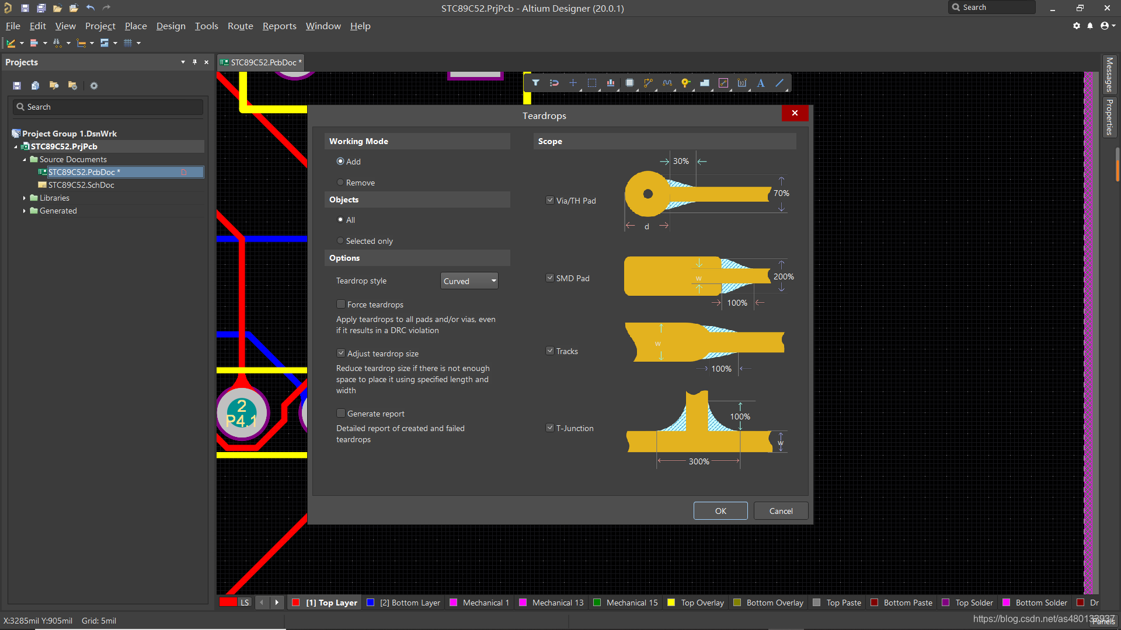Uncheck the SMD Pad scope checkbox
The height and width of the screenshot is (630, 1121).
pyautogui.click(x=549, y=278)
